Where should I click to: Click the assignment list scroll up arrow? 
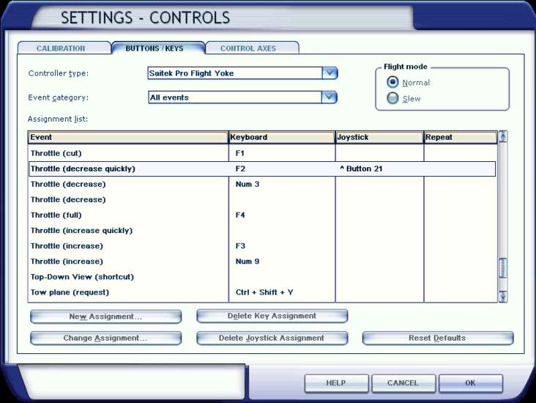click(502, 136)
